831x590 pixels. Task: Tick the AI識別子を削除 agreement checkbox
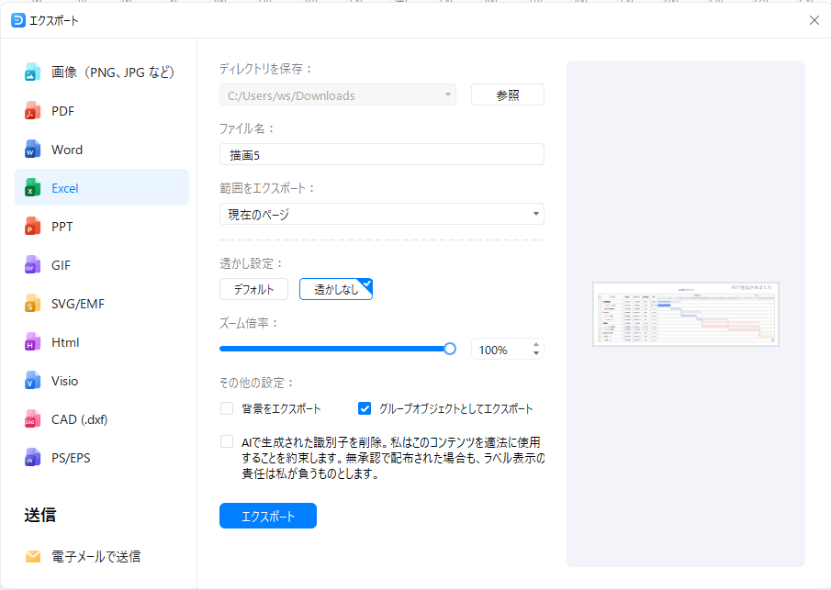click(227, 441)
